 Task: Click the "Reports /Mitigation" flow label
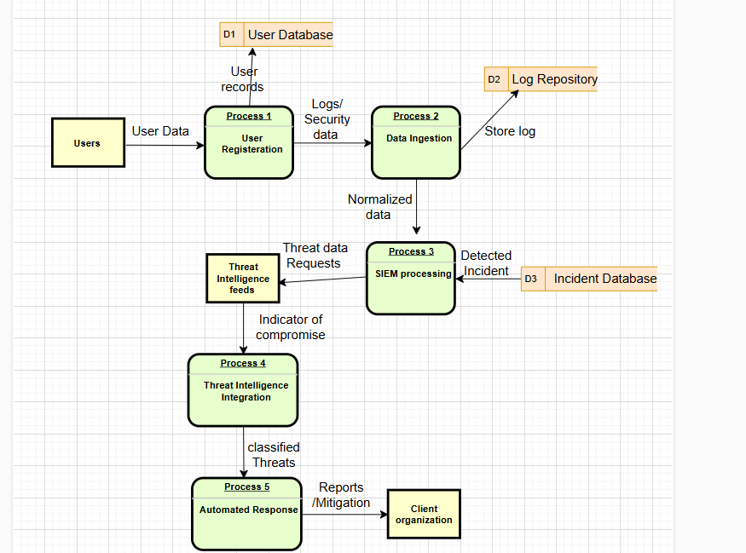[x=341, y=495]
